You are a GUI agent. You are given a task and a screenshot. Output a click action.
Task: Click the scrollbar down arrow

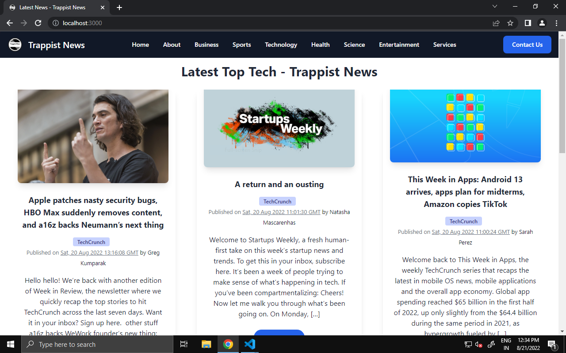point(562,331)
